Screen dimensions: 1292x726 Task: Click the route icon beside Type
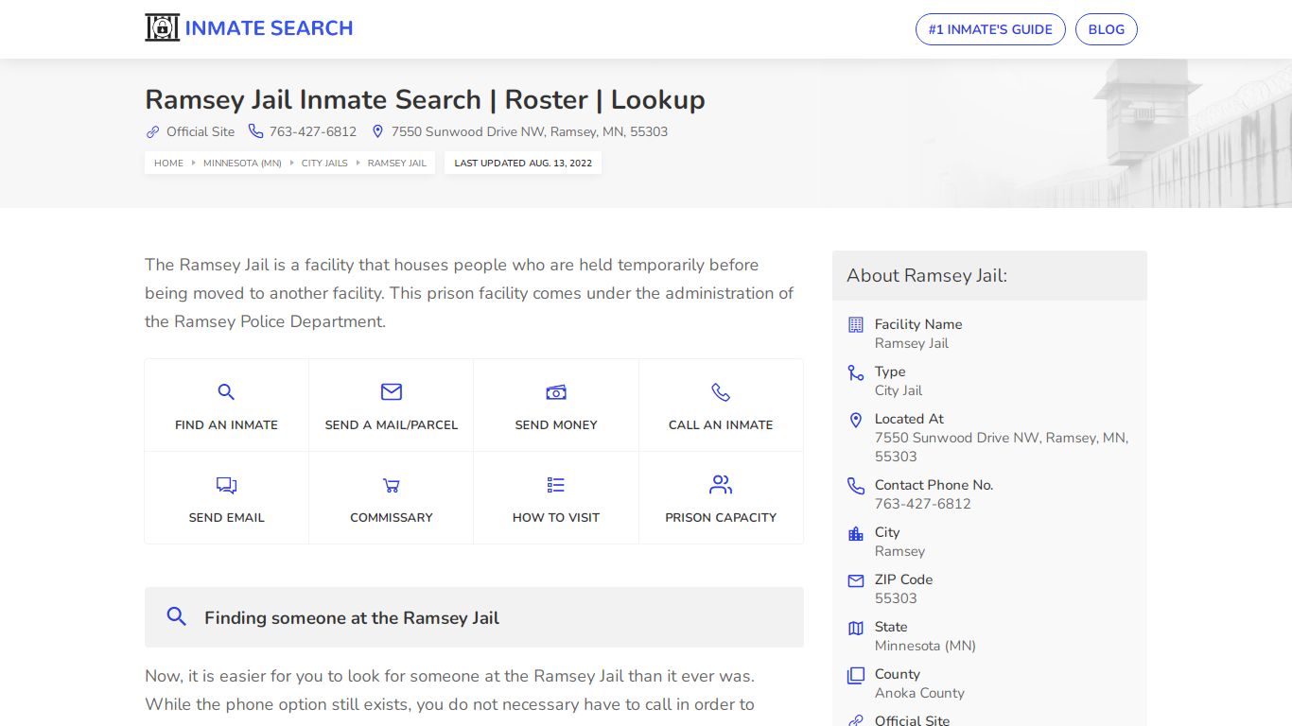[x=856, y=372]
